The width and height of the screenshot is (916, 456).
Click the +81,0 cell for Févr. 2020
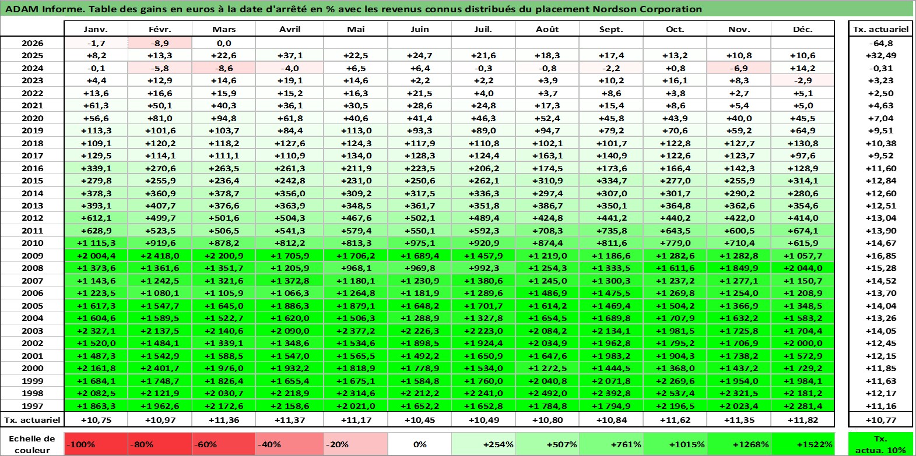click(x=160, y=118)
